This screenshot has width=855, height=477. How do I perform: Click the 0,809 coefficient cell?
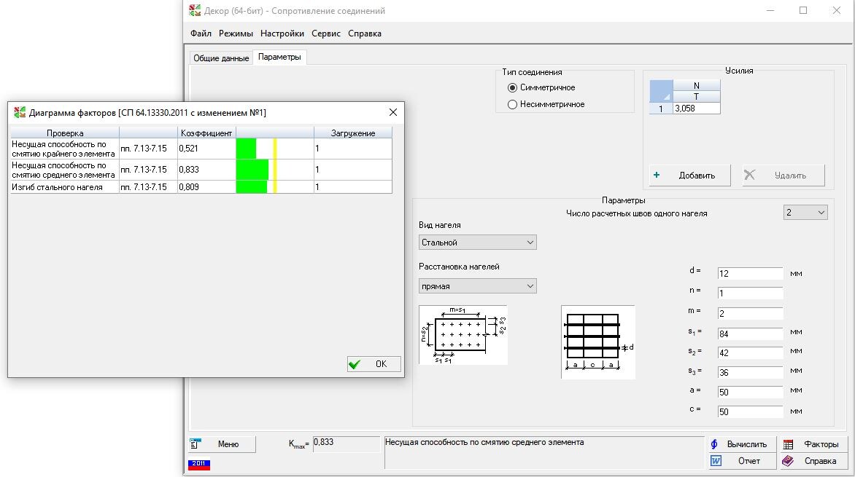point(206,186)
